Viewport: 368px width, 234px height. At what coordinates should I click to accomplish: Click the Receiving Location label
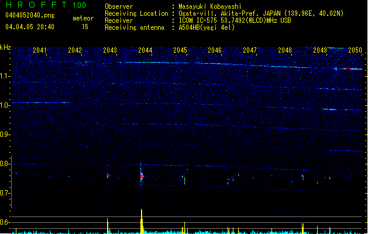click(x=136, y=13)
